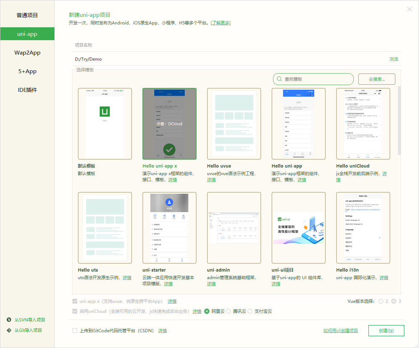Select the Hello uni-app x template thumbnail
The image size is (419, 348).
pos(169,124)
